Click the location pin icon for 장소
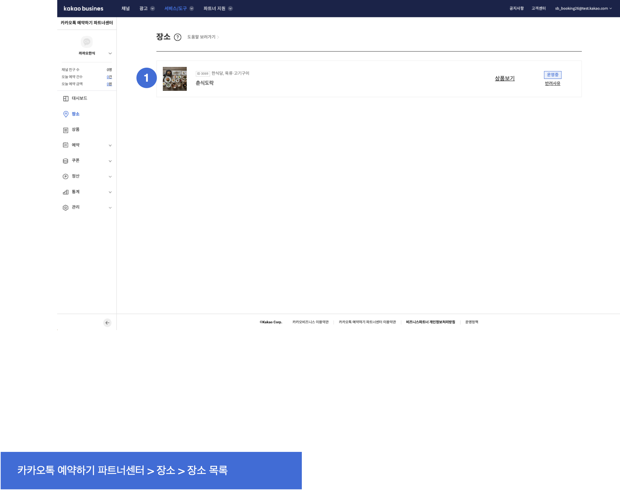The width and height of the screenshot is (620, 490). (66, 114)
